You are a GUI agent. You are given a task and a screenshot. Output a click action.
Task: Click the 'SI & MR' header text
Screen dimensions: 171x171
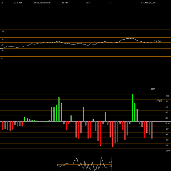point(18,3)
